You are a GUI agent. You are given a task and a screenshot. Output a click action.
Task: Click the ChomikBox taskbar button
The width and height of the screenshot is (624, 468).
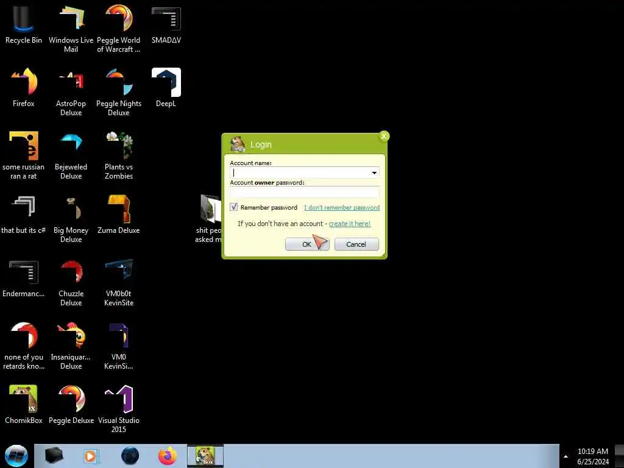coord(205,456)
